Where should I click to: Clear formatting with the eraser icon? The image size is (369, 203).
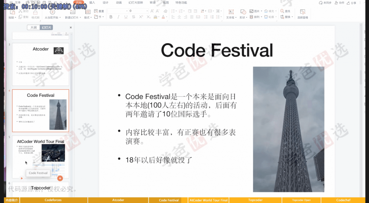coord(165,11)
